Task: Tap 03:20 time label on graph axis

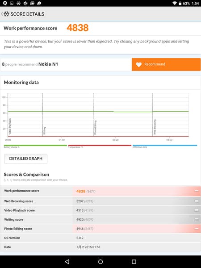Action: click(115, 140)
